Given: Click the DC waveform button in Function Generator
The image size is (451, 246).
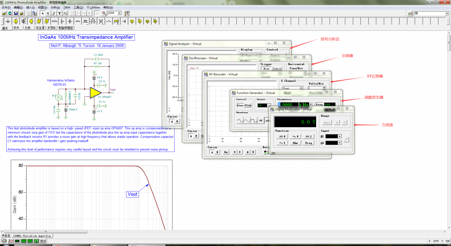Looking at the screenshot, I should (x=261, y=120).
